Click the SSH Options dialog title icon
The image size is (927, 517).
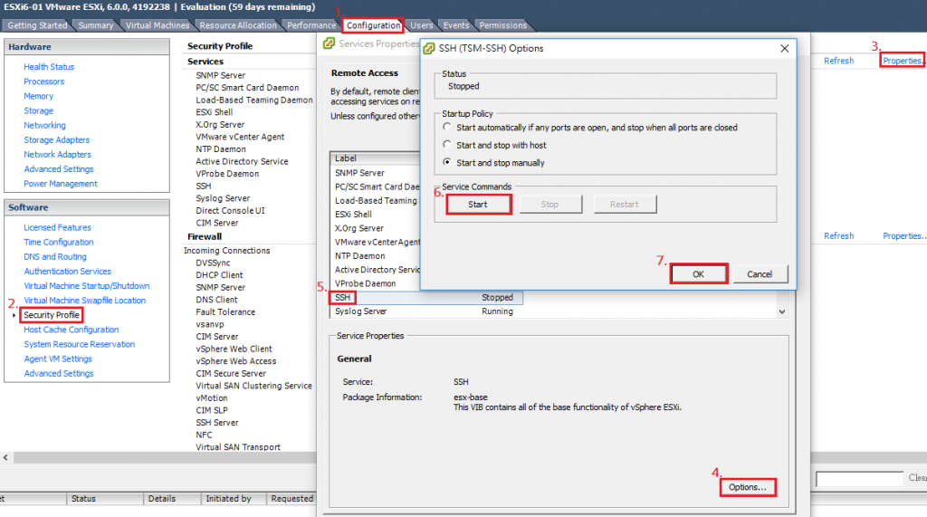tap(429, 49)
